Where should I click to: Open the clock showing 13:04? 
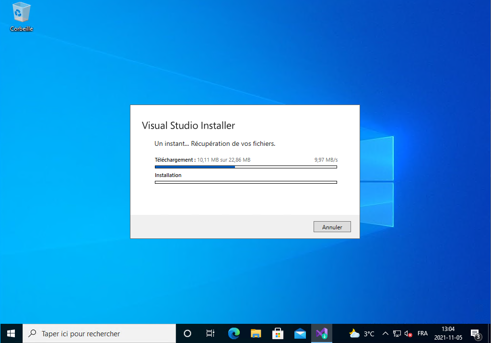pos(448,333)
